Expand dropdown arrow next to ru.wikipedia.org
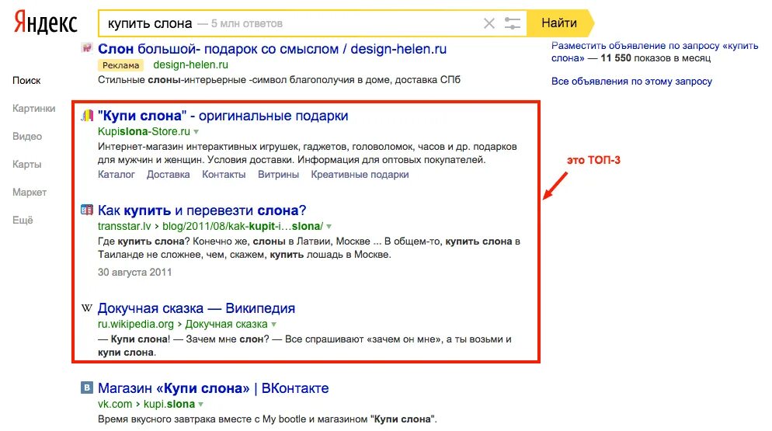The image size is (772, 431). pos(273,325)
